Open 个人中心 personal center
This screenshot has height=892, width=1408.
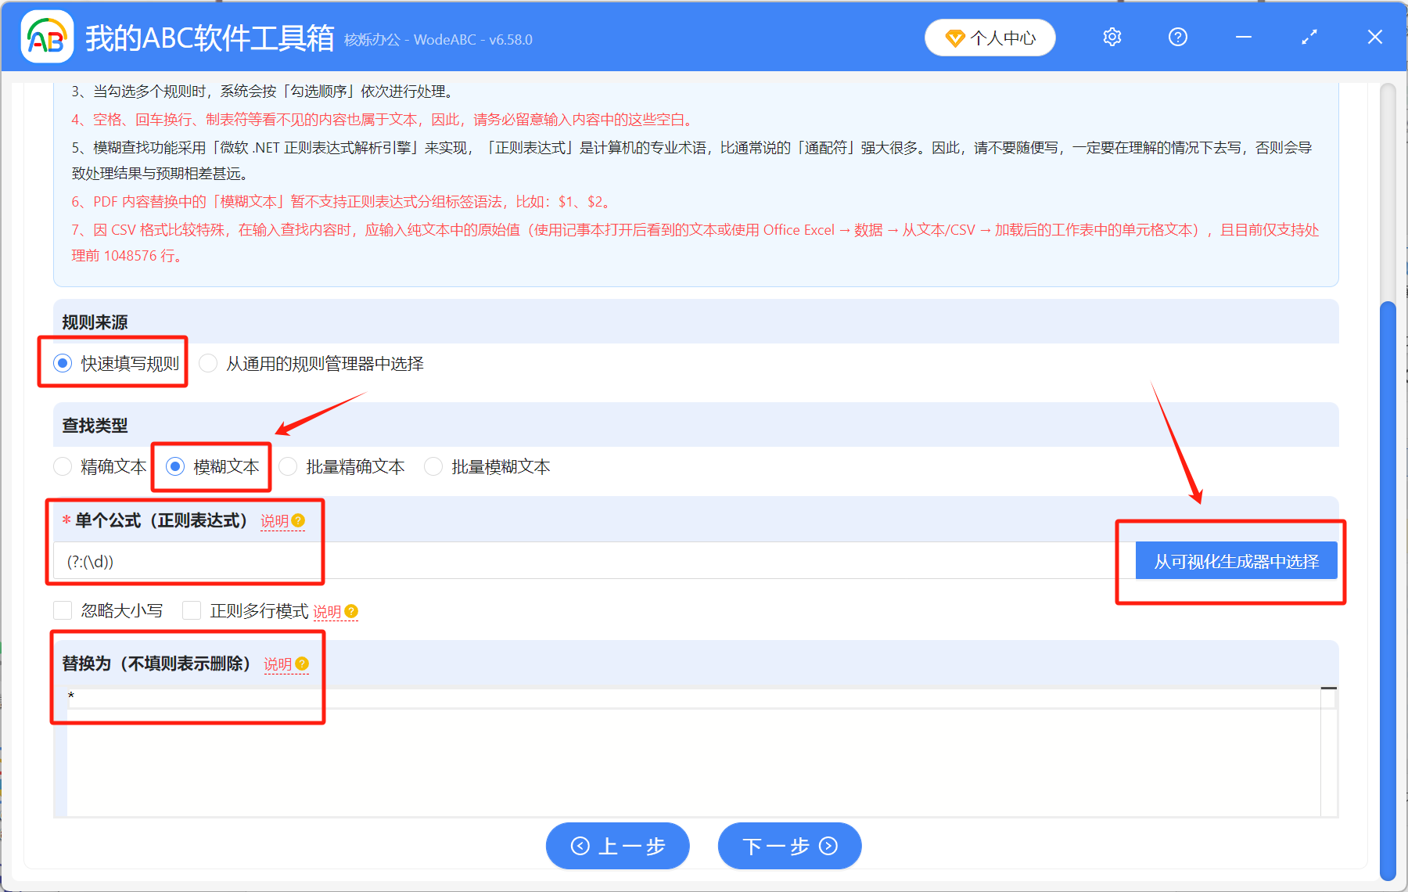tap(990, 38)
